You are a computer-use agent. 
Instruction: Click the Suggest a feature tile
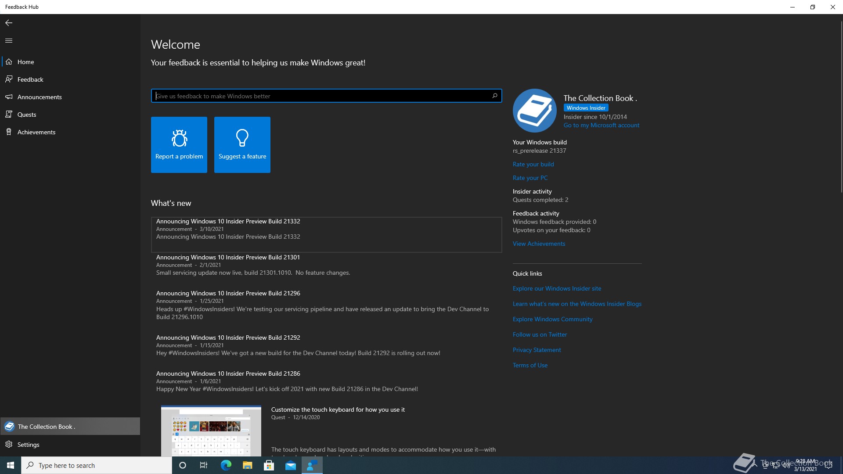[x=242, y=145]
